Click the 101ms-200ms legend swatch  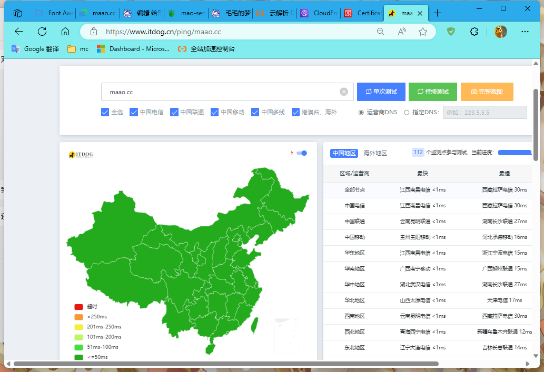click(x=79, y=337)
